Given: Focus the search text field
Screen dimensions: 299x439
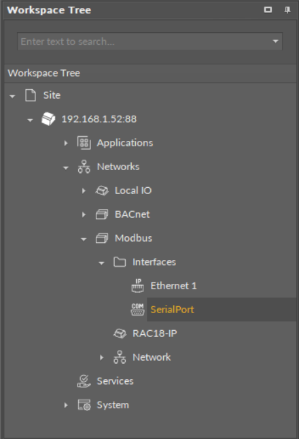Looking at the screenshot, I should 145,42.
